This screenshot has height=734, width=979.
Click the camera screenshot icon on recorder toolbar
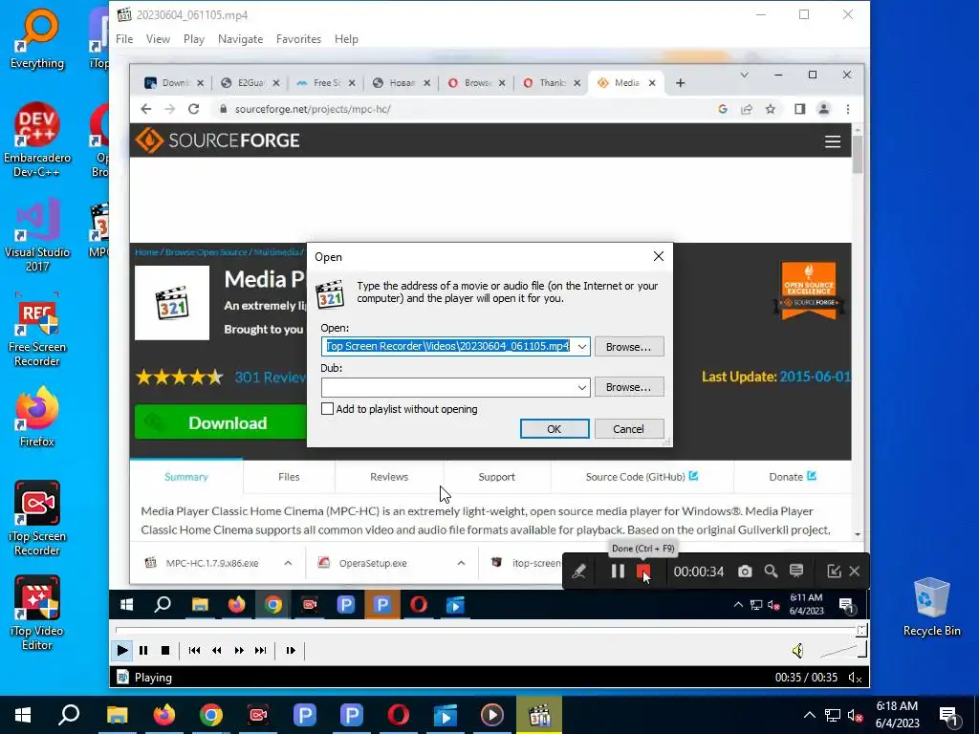(745, 572)
